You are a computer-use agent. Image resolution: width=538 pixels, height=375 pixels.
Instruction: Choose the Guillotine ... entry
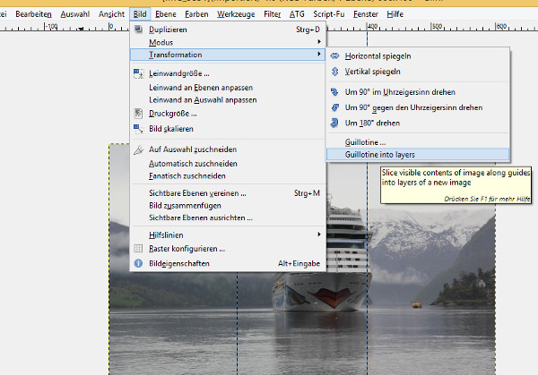(418, 141)
